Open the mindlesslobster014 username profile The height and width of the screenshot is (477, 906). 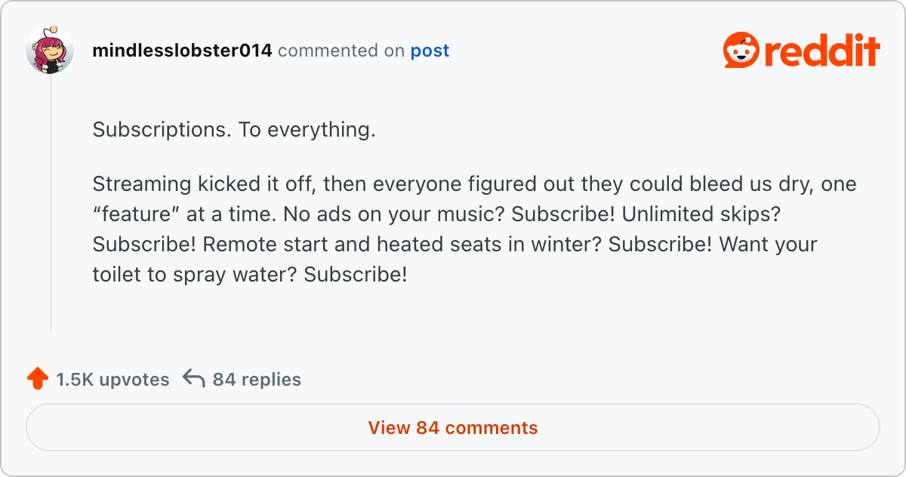[x=182, y=51]
